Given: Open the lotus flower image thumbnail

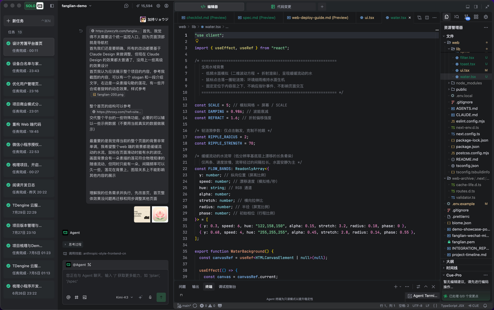Looking at the screenshot, I should pyautogui.click(x=160, y=214).
